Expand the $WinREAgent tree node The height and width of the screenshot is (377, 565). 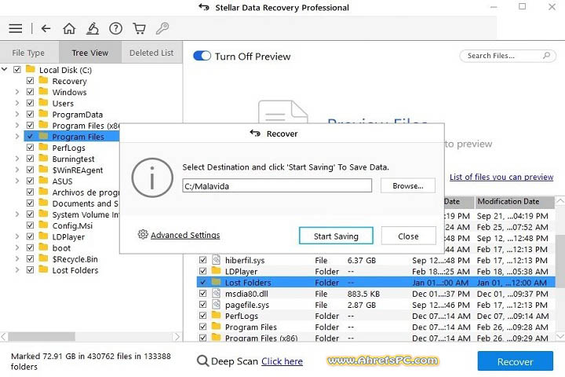click(x=17, y=170)
